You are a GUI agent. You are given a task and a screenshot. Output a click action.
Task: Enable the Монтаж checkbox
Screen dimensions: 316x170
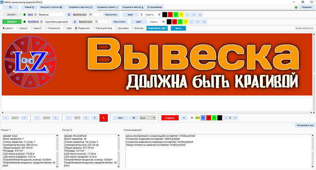tap(133, 28)
